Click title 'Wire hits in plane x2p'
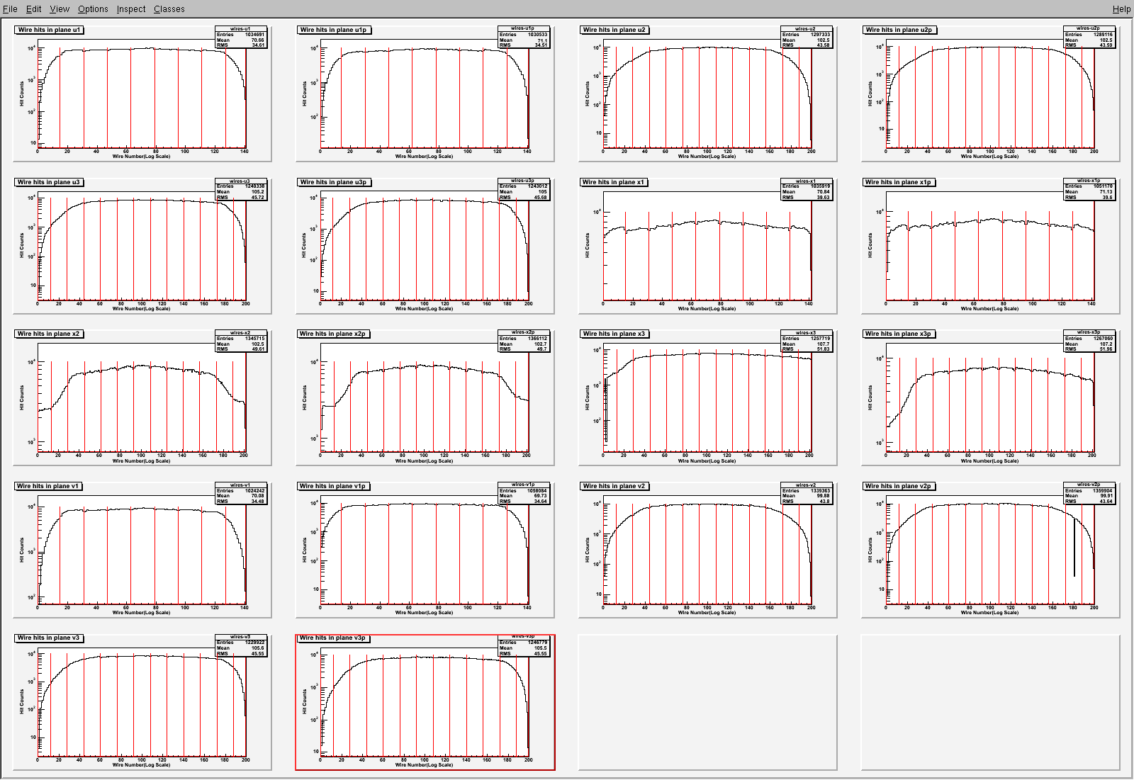 pyautogui.click(x=332, y=334)
